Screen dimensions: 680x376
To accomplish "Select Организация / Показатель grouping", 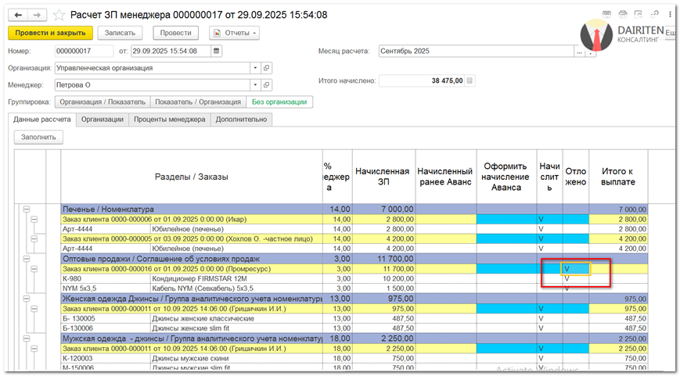I will tap(103, 102).
